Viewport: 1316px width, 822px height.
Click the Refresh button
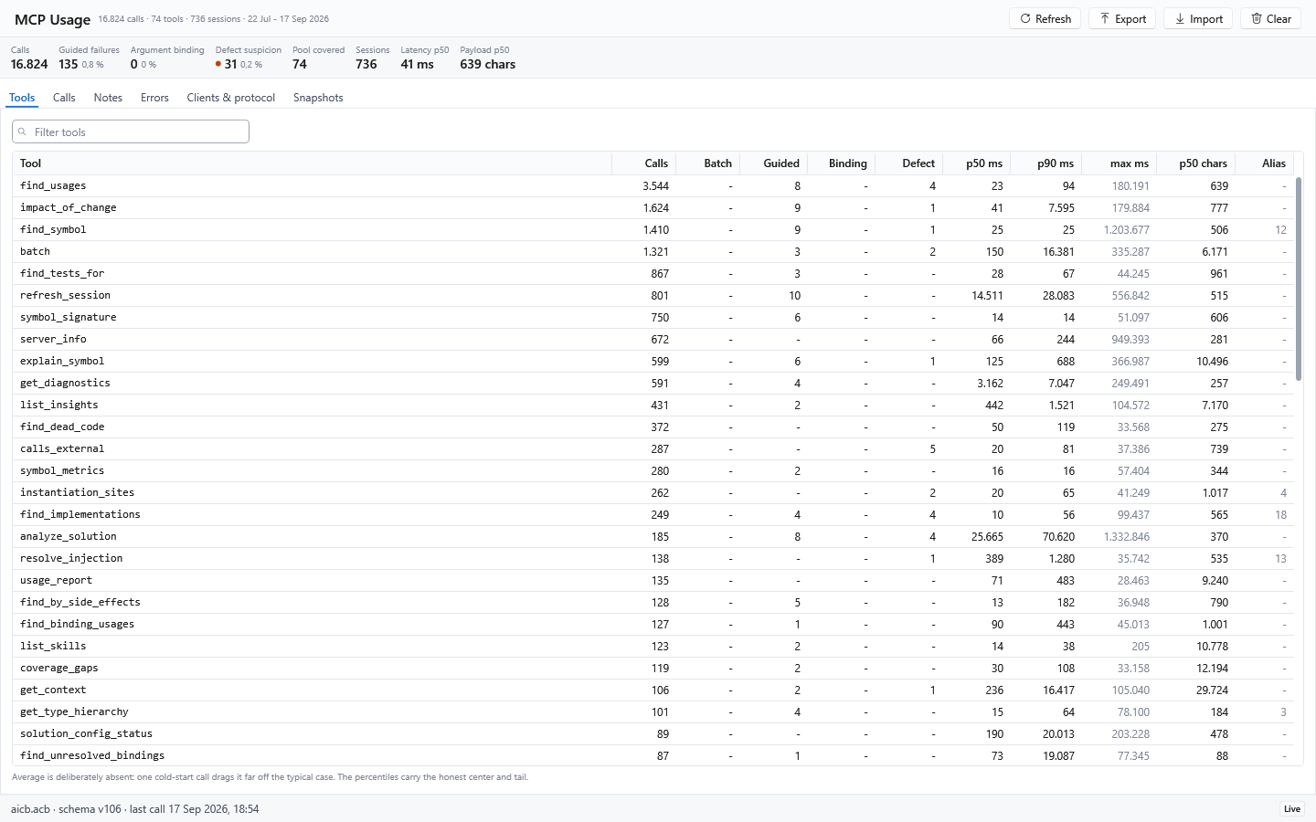click(x=1045, y=18)
